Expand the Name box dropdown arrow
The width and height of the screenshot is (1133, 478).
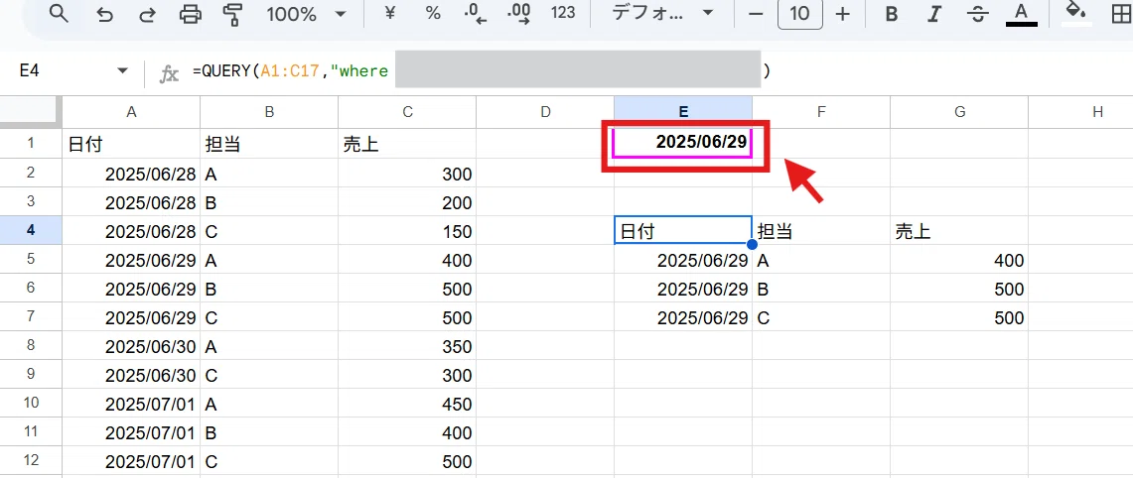point(122,70)
